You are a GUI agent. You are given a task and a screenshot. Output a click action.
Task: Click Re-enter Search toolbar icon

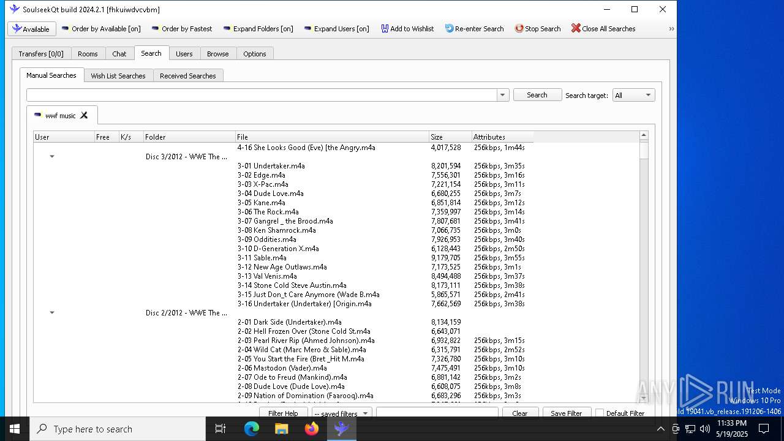(474, 29)
